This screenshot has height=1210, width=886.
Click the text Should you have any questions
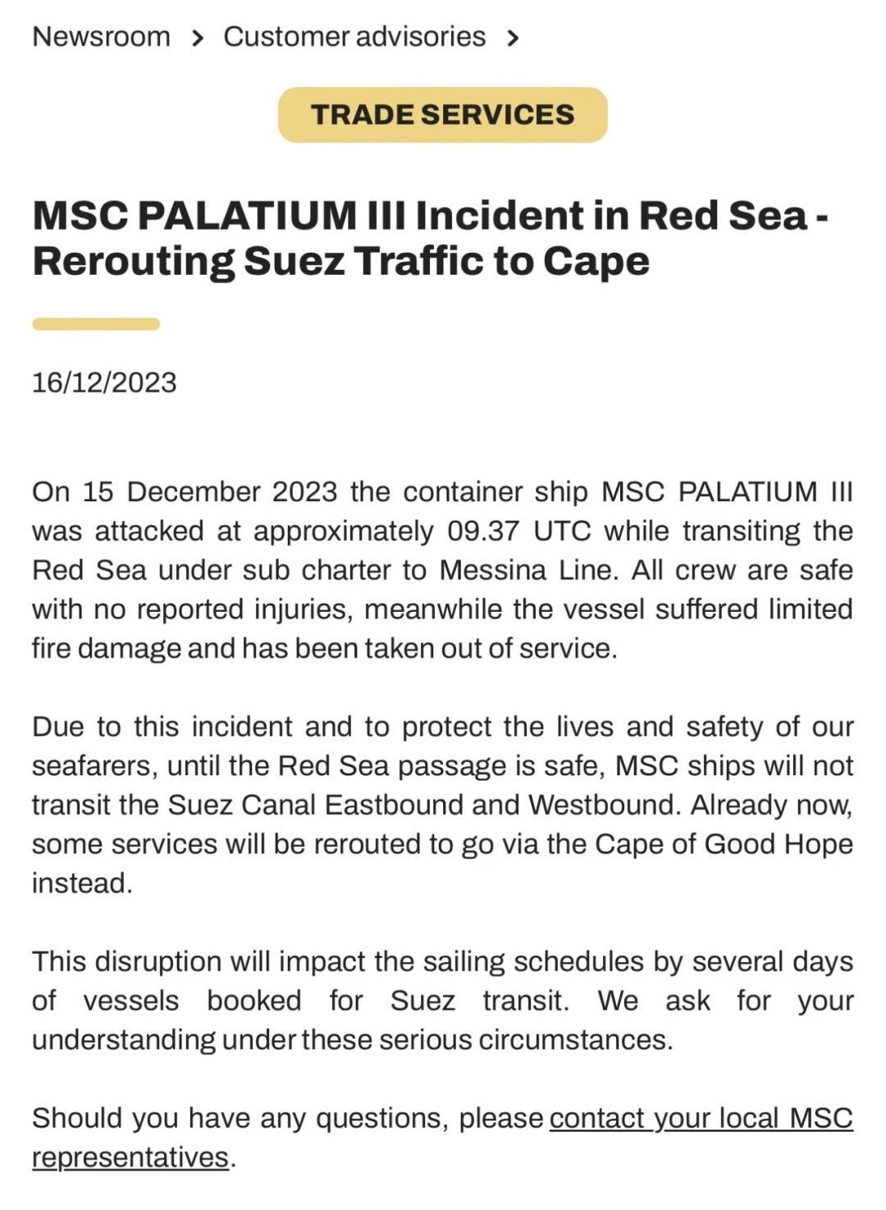[x=240, y=1118]
